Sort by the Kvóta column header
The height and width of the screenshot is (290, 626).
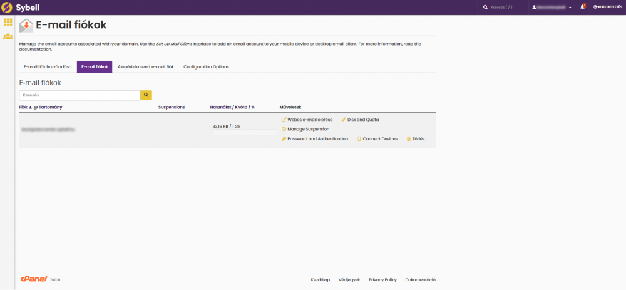pyautogui.click(x=242, y=107)
